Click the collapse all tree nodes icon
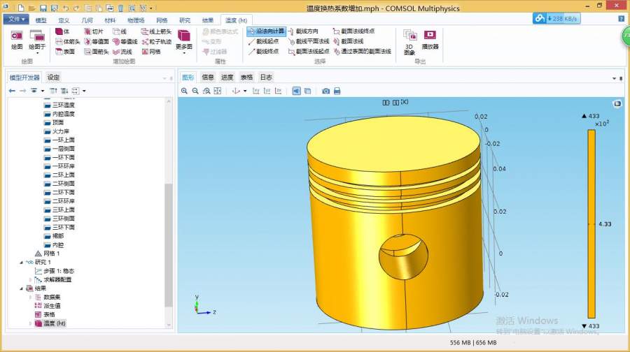The width and height of the screenshot is (630, 352). point(64,91)
